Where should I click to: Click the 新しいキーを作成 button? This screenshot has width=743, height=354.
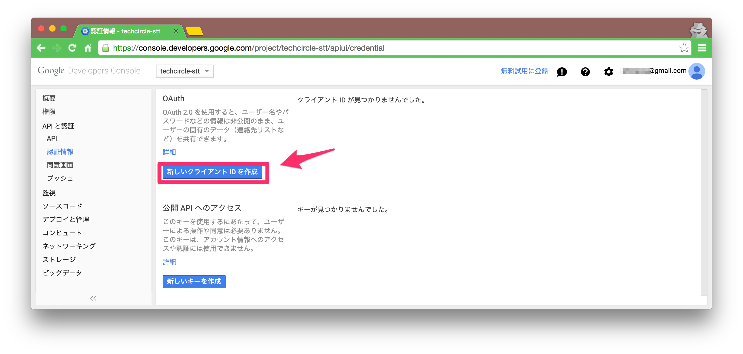tap(194, 281)
